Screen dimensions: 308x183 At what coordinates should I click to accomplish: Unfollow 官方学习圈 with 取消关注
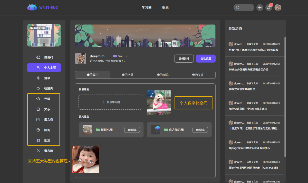click(200, 130)
